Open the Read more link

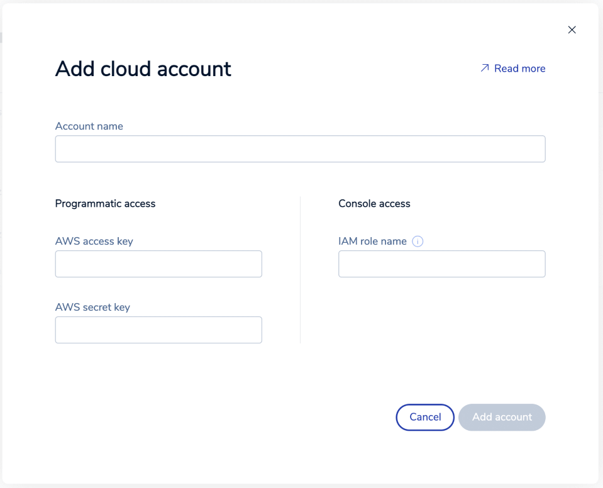pos(519,69)
